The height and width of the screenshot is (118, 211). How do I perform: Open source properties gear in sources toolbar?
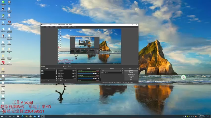coord(61,80)
